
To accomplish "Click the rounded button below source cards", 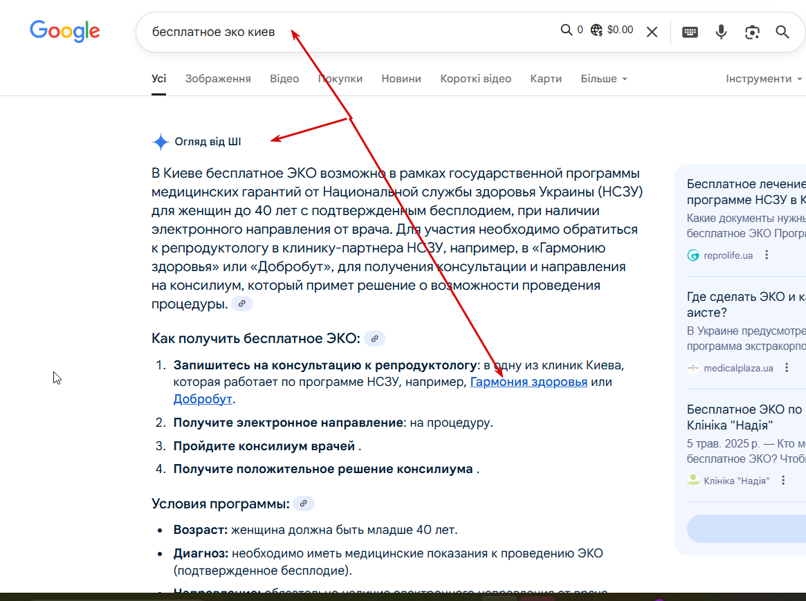I will (x=747, y=528).
